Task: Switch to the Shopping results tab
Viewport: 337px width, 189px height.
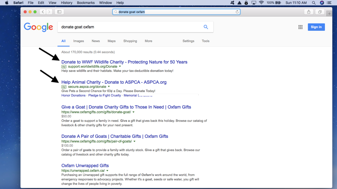Action: (130, 41)
